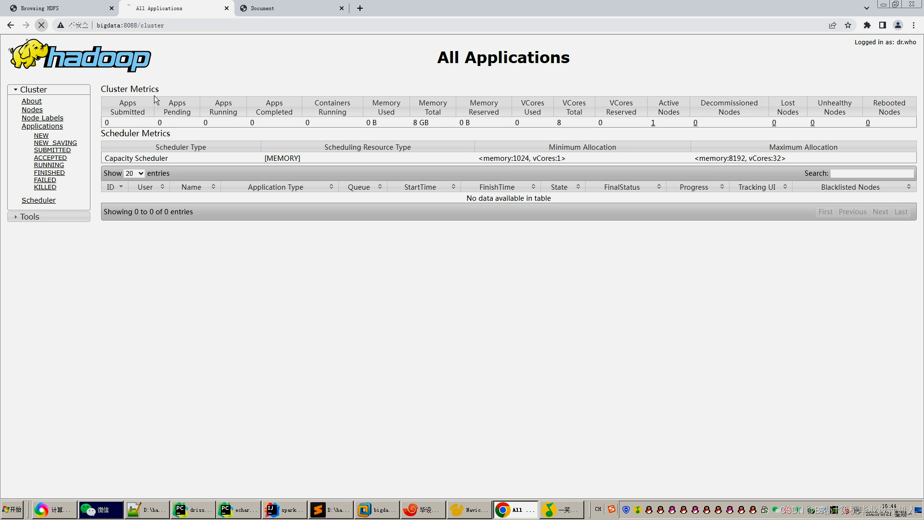This screenshot has height=520, width=924.
Task: Toggle the browser side panel icon
Action: [x=883, y=25]
